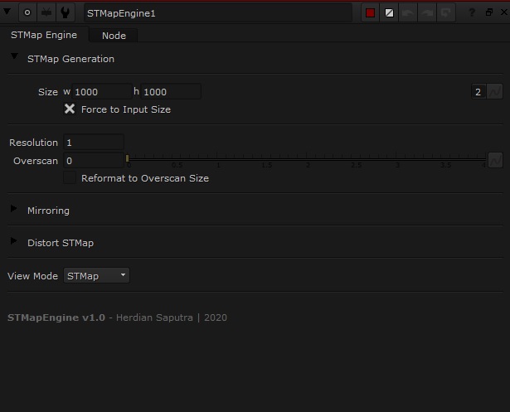The height and width of the screenshot is (412, 510).
Task: Click the black and white diagonal icon
Action: (x=389, y=13)
